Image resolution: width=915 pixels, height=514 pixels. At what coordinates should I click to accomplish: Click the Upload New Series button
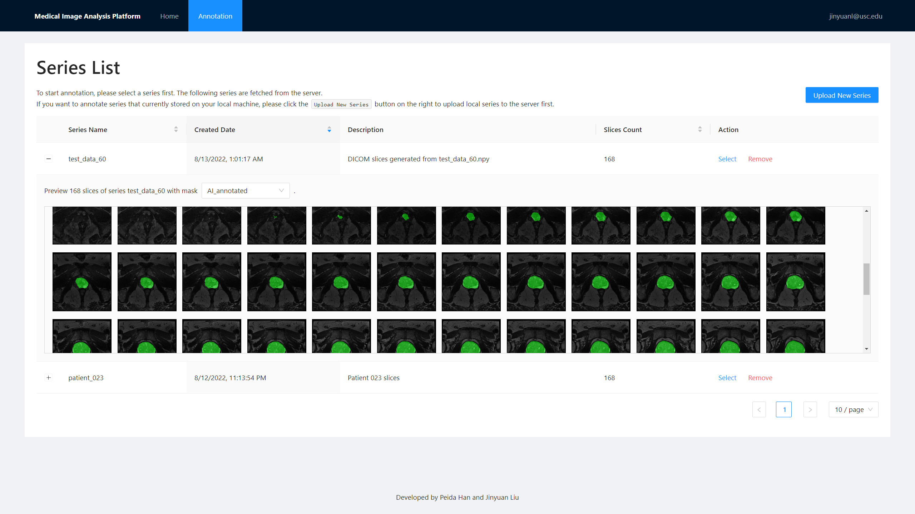[841, 95]
